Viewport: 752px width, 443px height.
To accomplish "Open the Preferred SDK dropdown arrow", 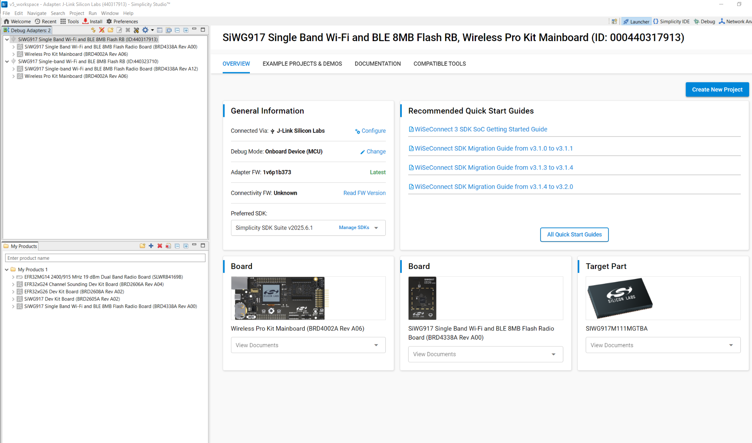I will (x=376, y=228).
